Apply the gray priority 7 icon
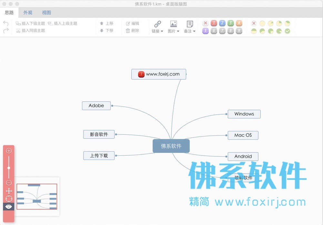The width and height of the screenshot is (323, 225). tap(222, 31)
